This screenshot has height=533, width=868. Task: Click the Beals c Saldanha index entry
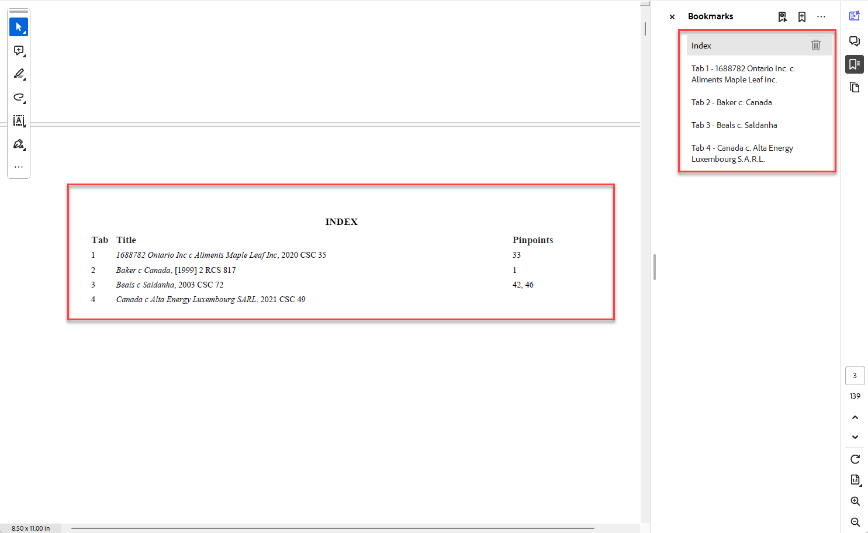coord(170,285)
